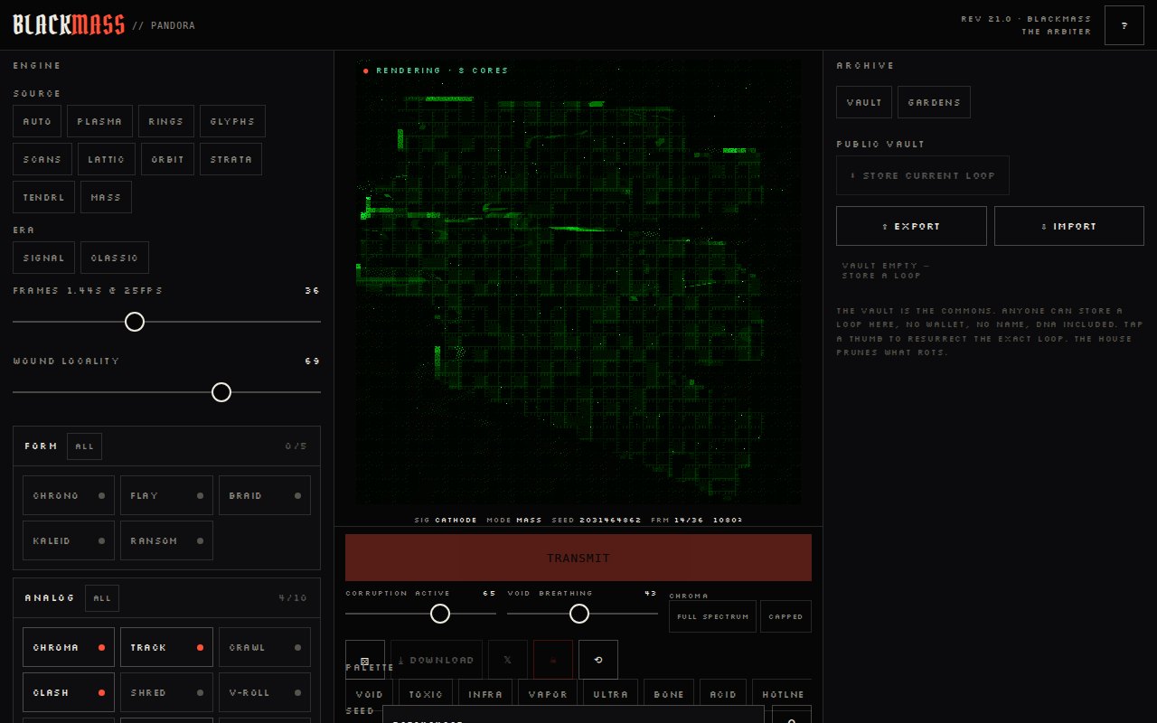The height and width of the screenshot is (723, 1157).
Task: Disable the Chroma analog effect
Action: 69,647
